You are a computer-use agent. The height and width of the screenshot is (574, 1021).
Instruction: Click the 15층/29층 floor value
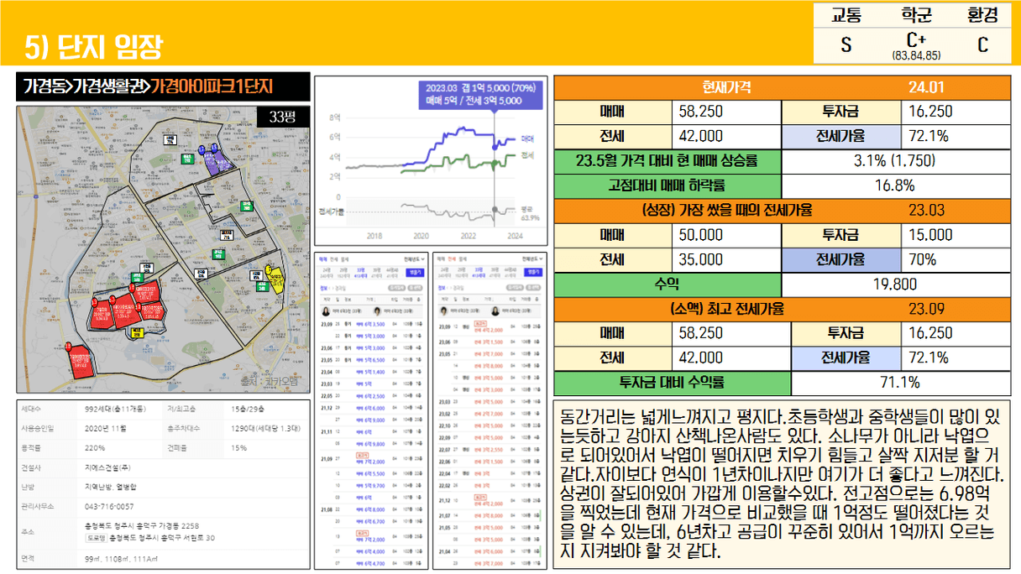point(249,409)
